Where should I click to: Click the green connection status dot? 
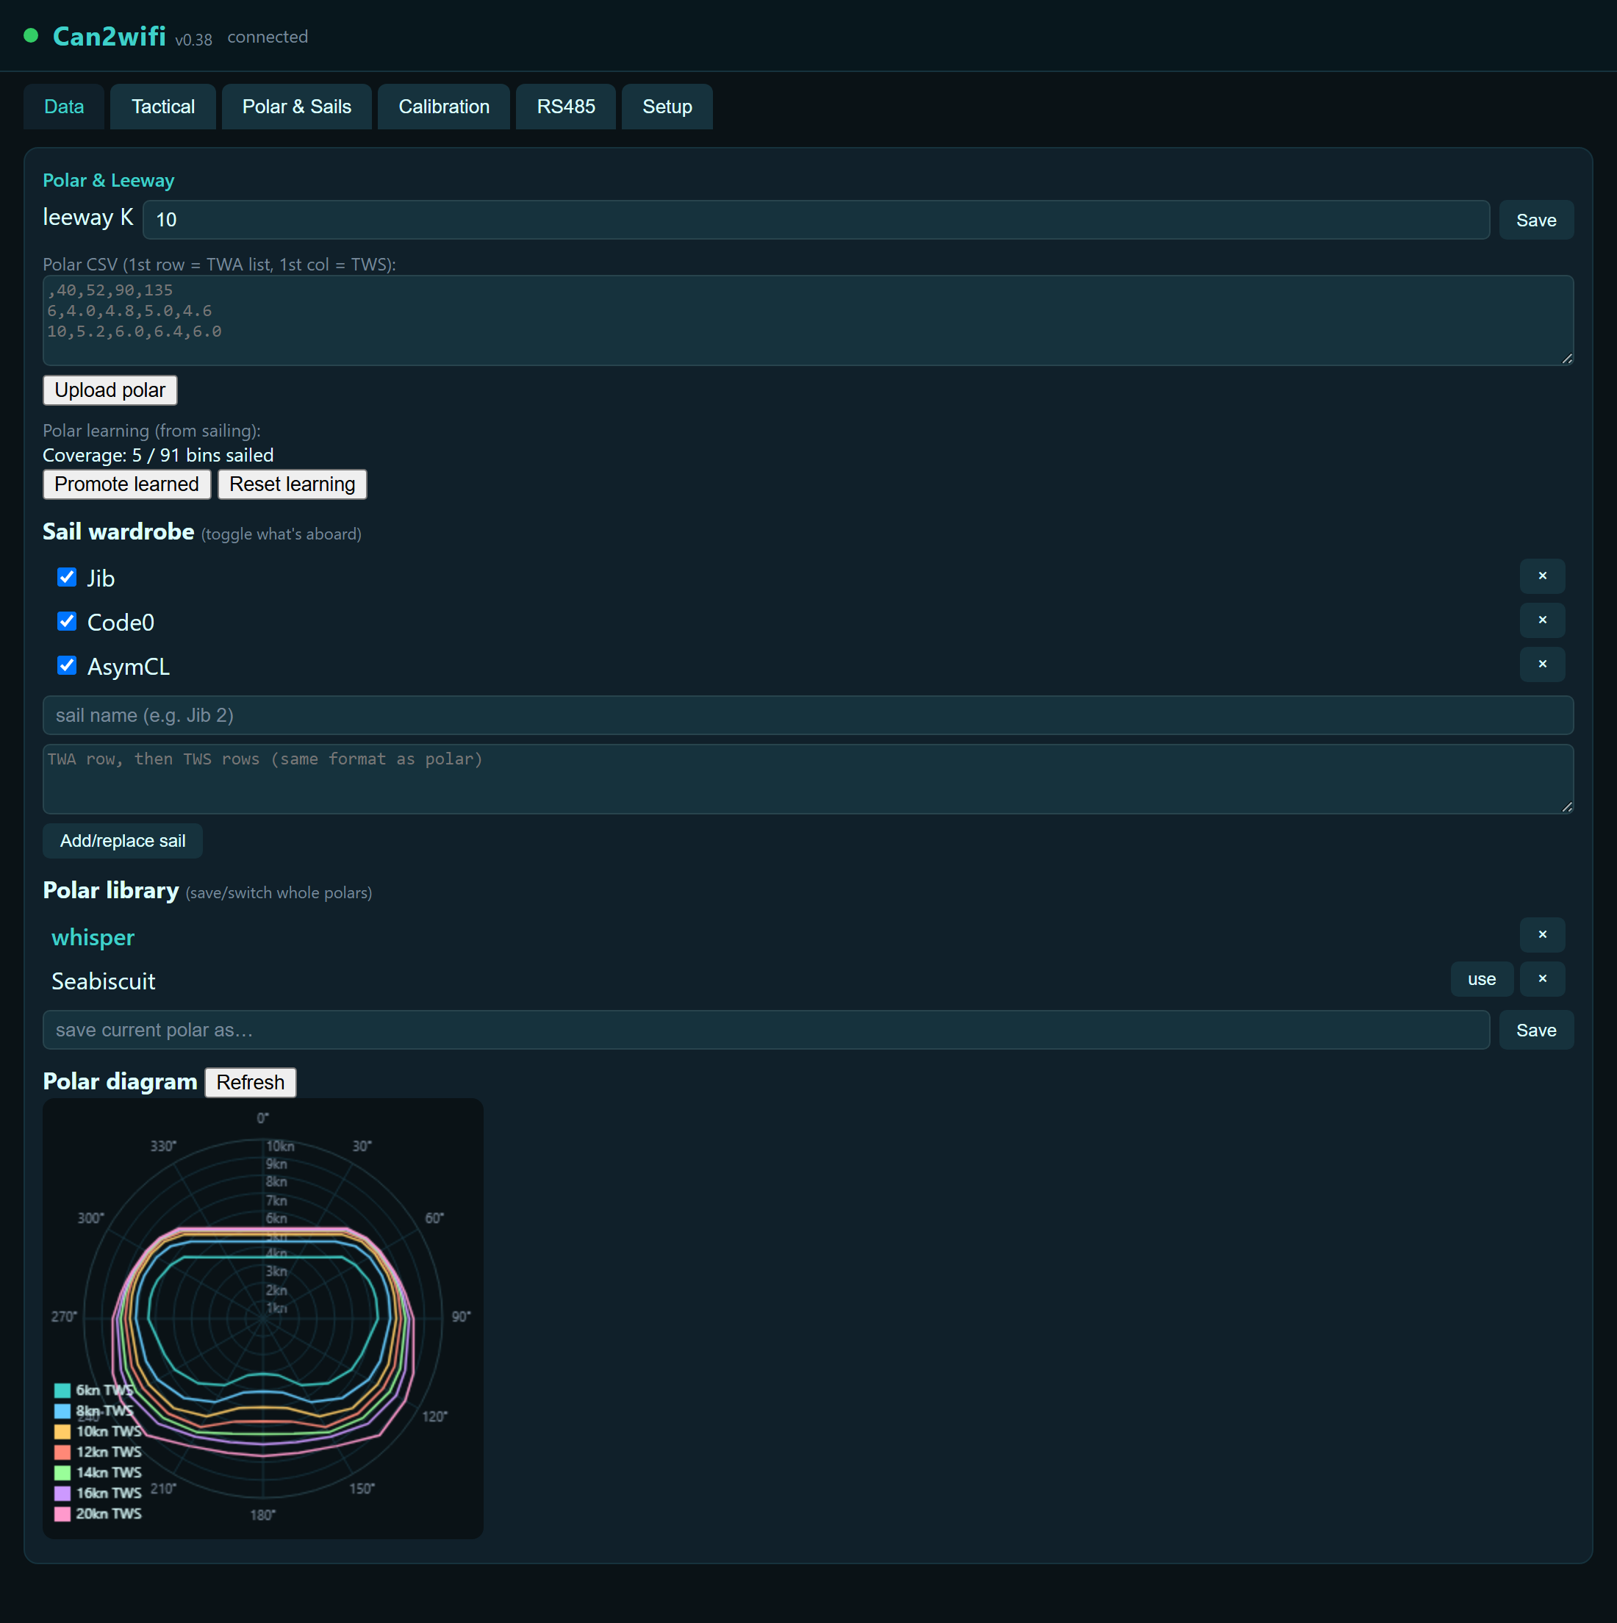click(31, 35)
